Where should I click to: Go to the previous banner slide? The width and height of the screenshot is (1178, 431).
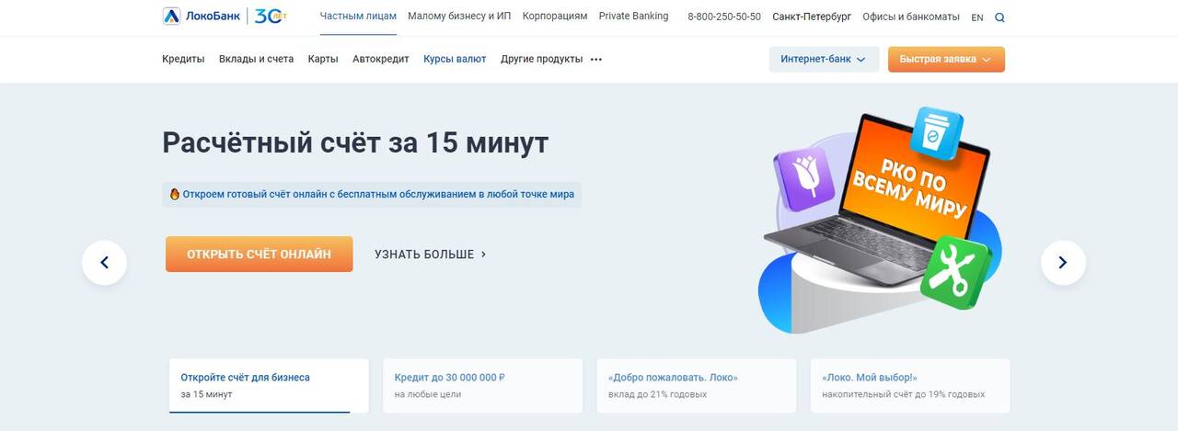pyautogui.click(x=104, y=263)
